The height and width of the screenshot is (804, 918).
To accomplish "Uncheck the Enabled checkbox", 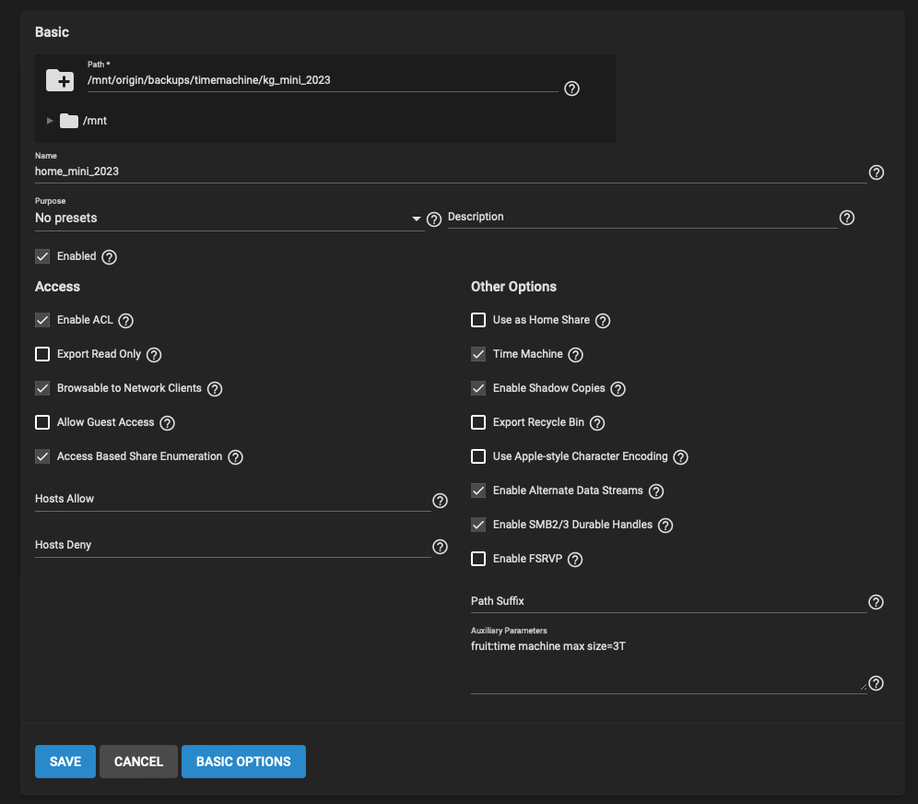I will pos(42,256).
